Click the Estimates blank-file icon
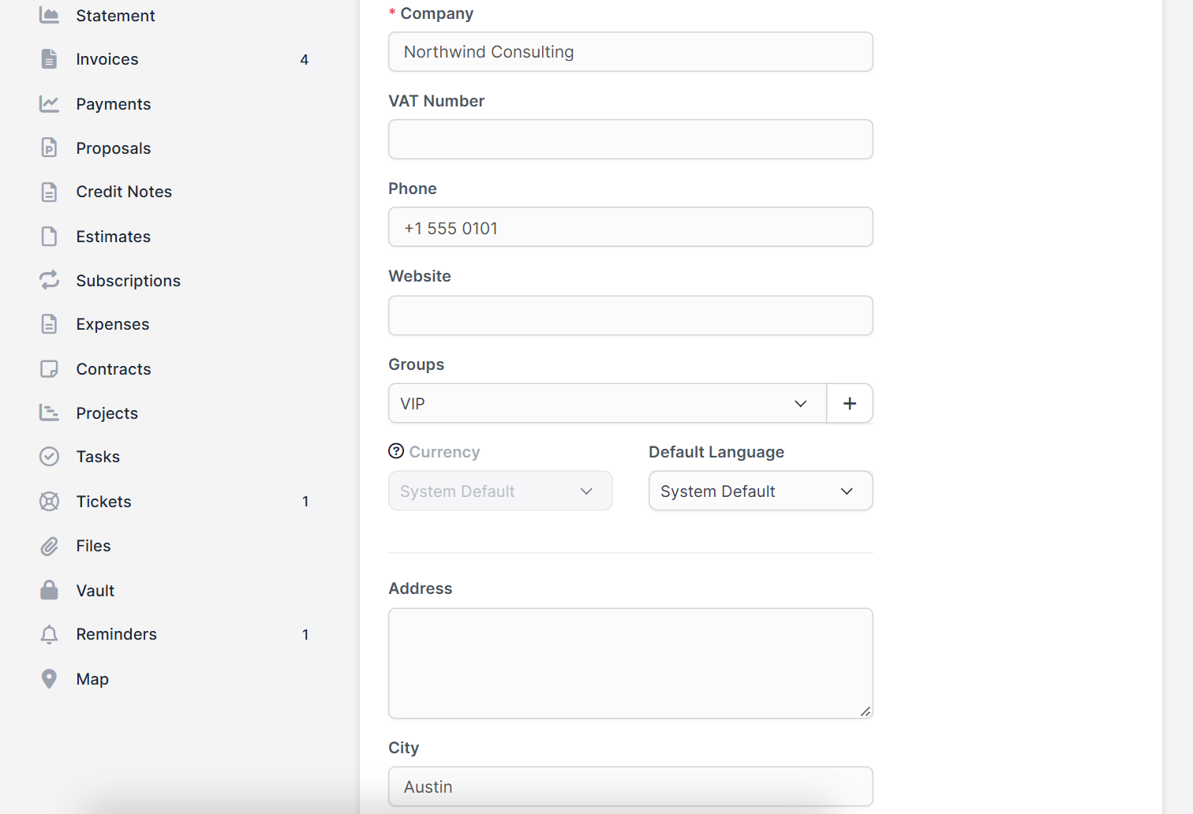 click(49, 236)
